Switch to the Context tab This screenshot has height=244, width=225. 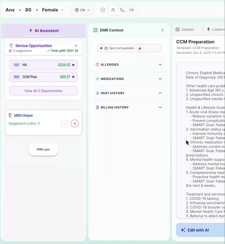185,30
